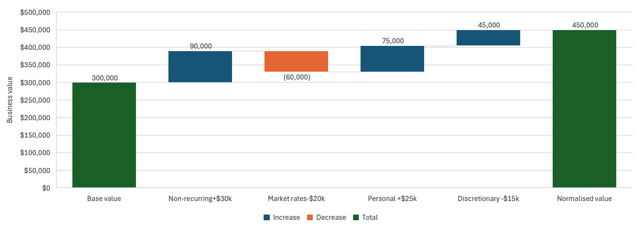Screen dimensions: 636x229
Task: Select the Business value axis title
Action: 10,101
